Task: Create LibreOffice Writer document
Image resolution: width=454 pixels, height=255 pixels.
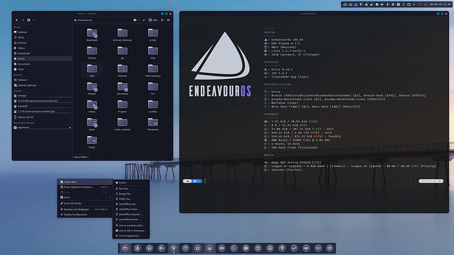Action: coord(131,220)
